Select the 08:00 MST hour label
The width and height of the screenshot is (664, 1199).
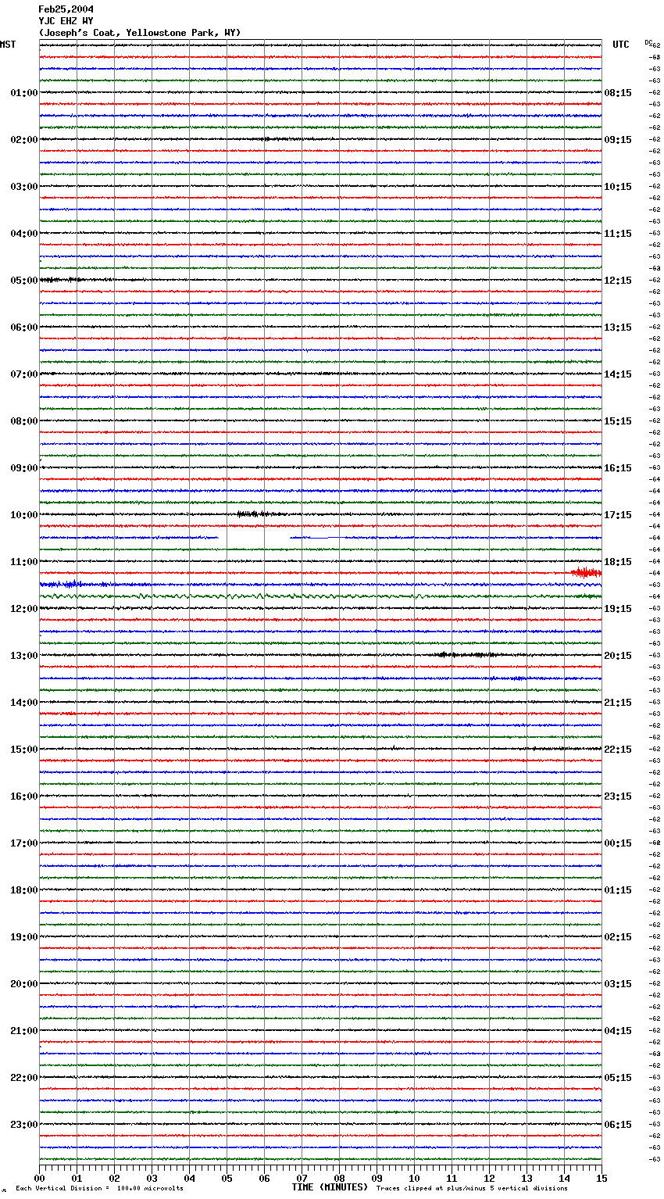point(24,421)
